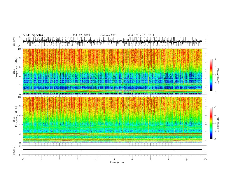This screenshot has width=231, height=179.
Task: Click the "start UT = 3 :10: 1" text
Action: 141,35
